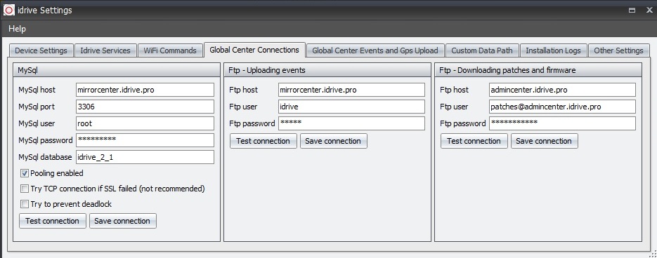Save the MySql connection settings

122,221
